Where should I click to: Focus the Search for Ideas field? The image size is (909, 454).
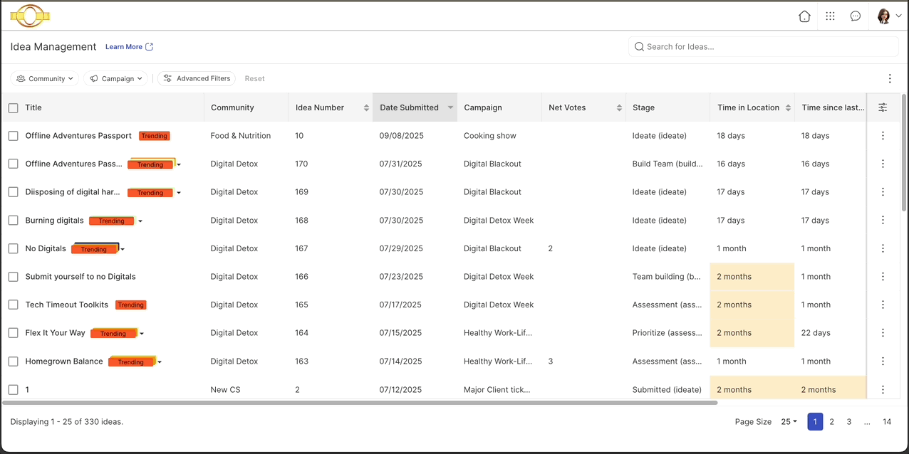(x=762, y=47)
